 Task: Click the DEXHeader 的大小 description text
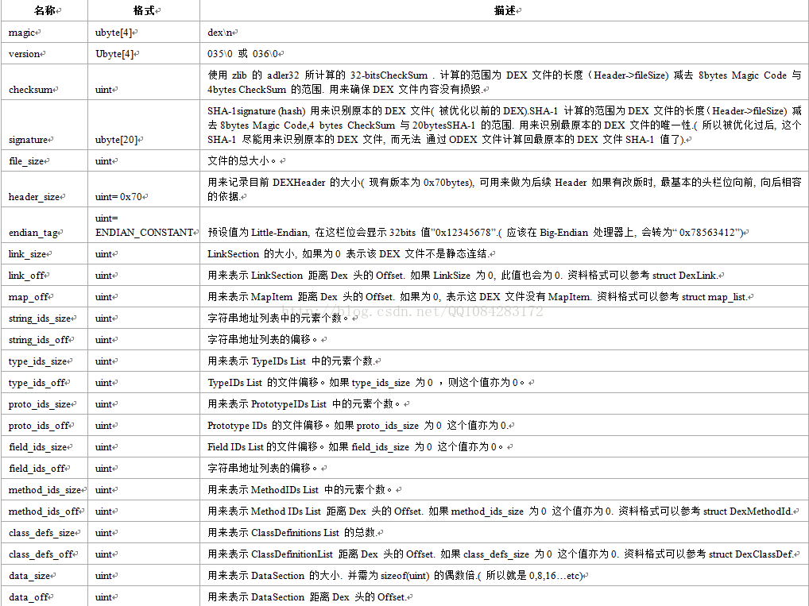(x=504, y=189)
